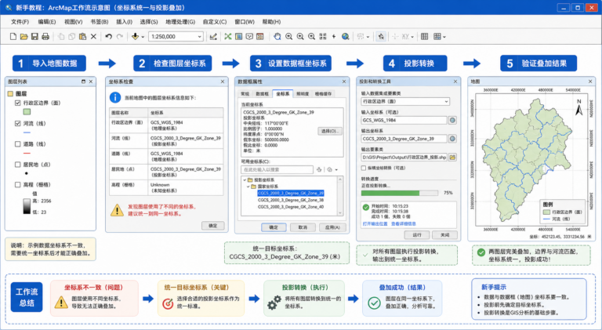The width and height of the screenshot is (602, 330).
Task: Click the Redo arrow icon
Action: click(x=120, y=37)
